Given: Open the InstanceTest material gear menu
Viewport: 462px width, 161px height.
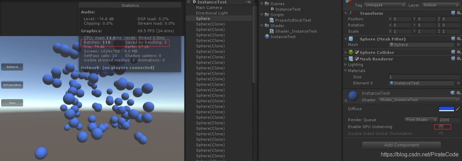Looking at the screenshot, I should [459, 93].
